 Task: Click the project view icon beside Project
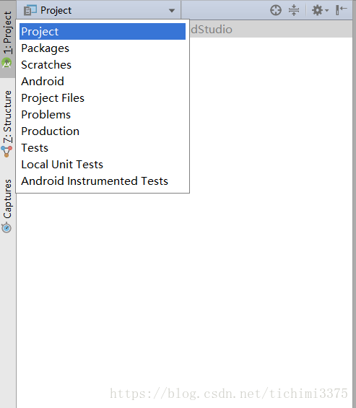(30, 10)
